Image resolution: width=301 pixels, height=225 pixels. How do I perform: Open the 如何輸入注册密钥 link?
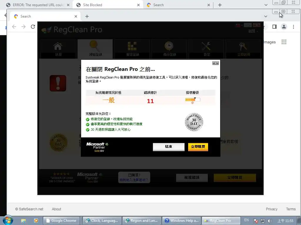[x=134, y=180]
